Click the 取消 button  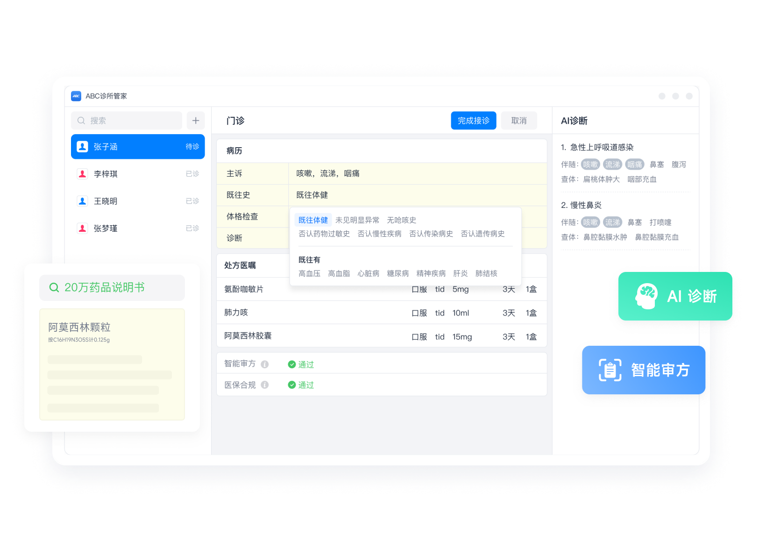[x=518, y=121]
